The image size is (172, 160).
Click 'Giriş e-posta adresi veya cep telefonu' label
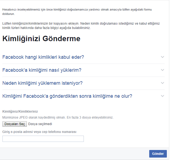click(39, 132)
